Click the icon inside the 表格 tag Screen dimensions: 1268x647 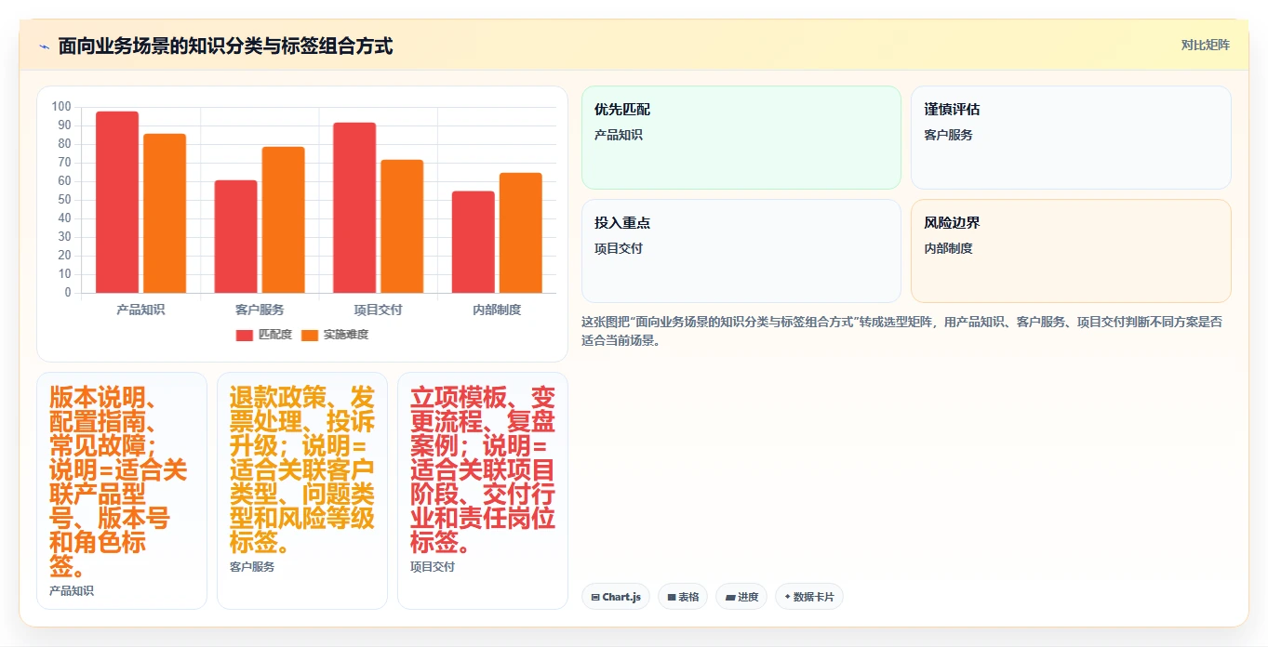pyautogui.click(x=672, y=597)
